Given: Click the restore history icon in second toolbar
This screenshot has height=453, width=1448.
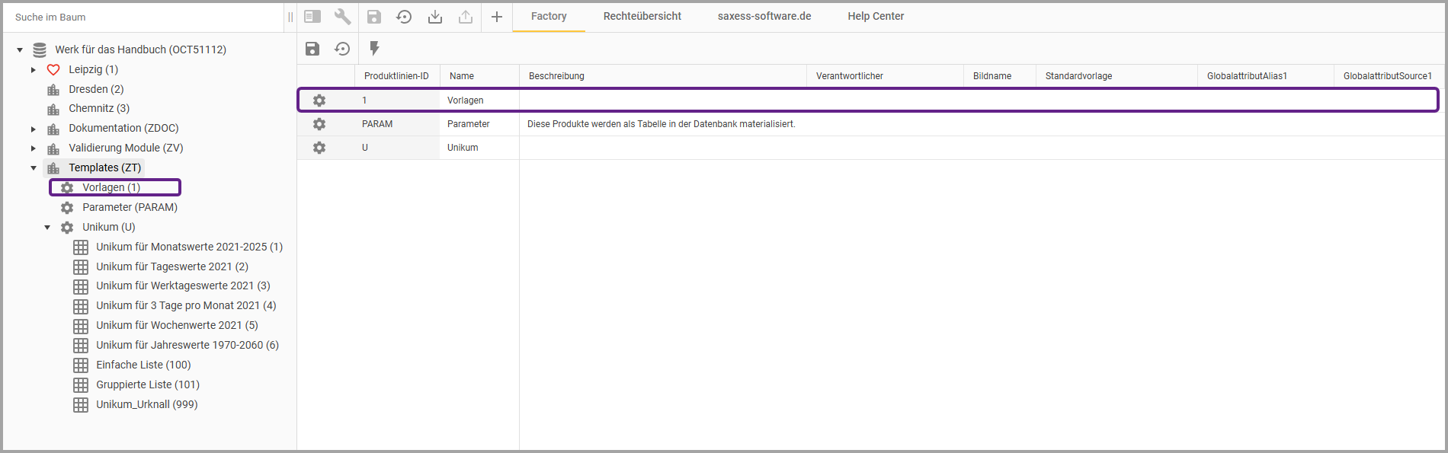Looking at the screenshot, I should click(x=342, y=49).
